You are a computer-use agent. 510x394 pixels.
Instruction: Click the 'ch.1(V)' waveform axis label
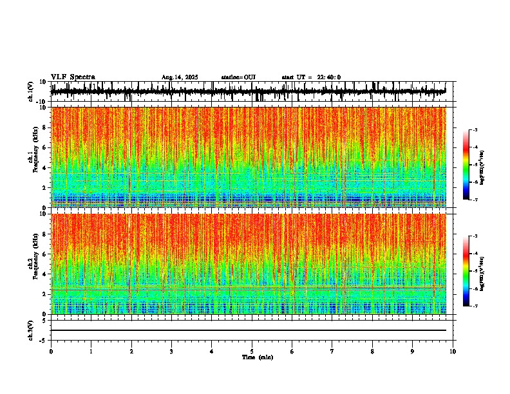pos(31,91)
